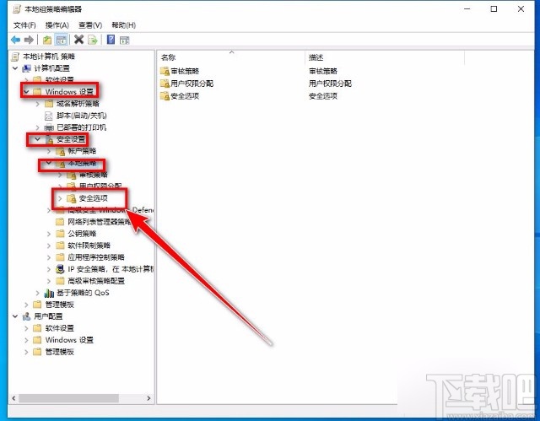The width and height of the screenshot is (540, 421).
Task: Click the 公钥策略 folder icon
Action: point(60,234)
